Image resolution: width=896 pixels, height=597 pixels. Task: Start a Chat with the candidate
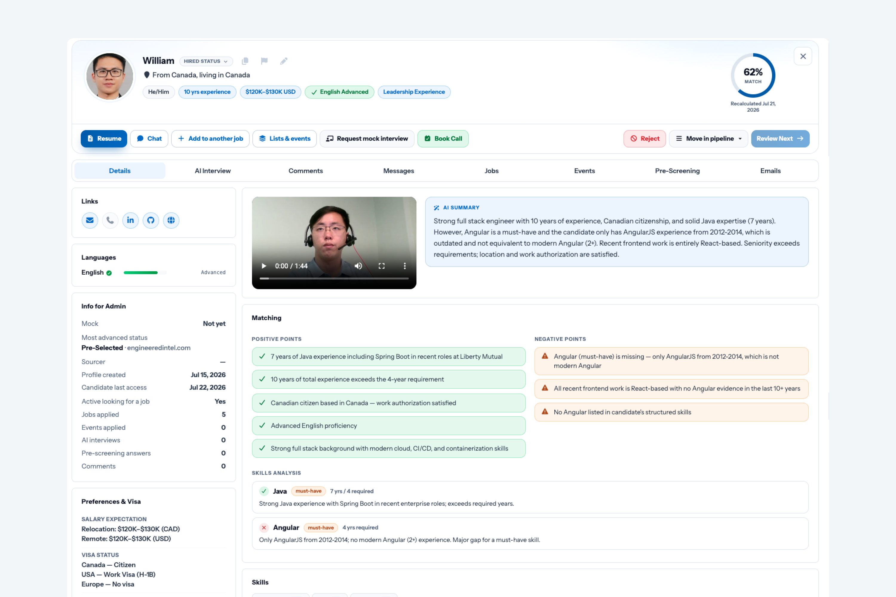tap(149, 139)
